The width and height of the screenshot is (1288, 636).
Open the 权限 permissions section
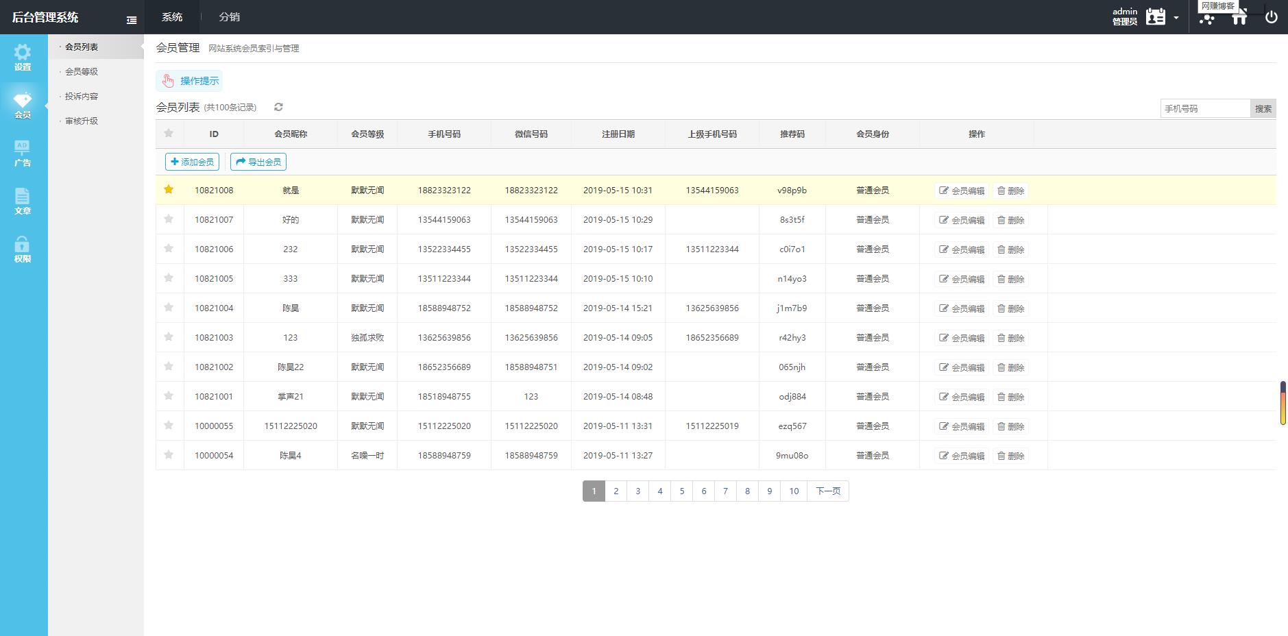(23, 250)
